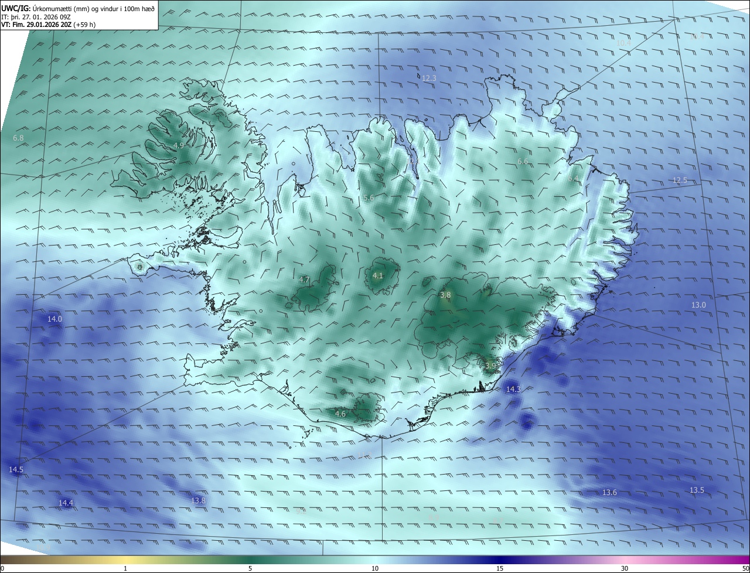Click the 14.5 value at the southwest edge
750x573 pixels.
tap(16, 470)
